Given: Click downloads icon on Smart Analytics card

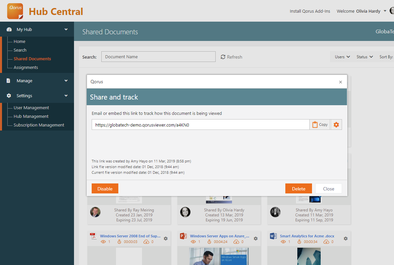Looking at the screenshot, I should coord(326,242).
